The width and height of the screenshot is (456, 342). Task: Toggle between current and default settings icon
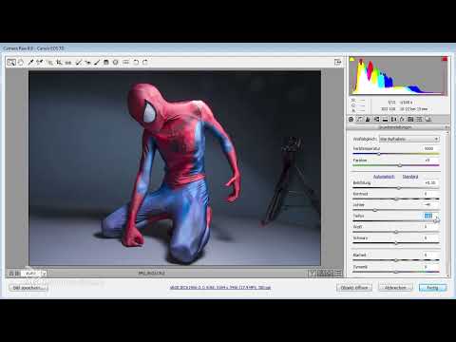click(x=338, y=274)
